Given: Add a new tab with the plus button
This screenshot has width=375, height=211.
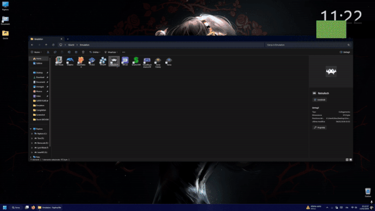Looking at the screenshot, I should [68, 39].
